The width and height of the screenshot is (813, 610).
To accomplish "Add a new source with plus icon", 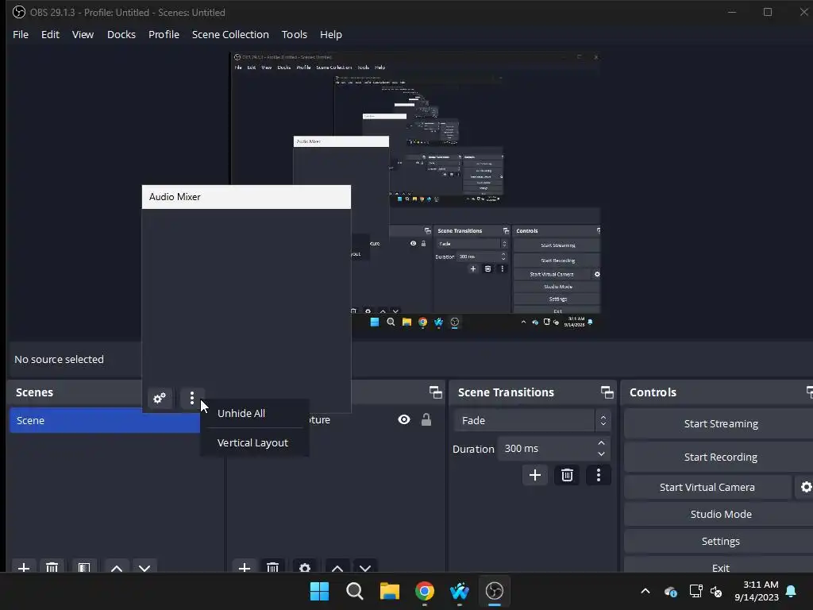I will pyautogui.click(x=245, y=567).
